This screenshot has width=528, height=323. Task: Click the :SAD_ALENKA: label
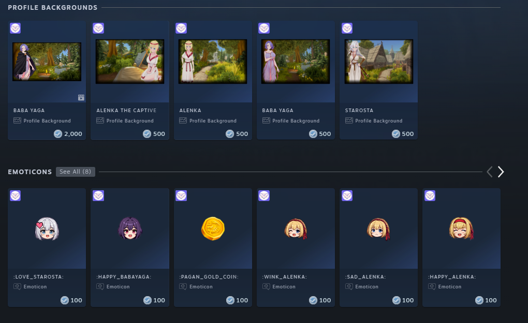tap(365, 277)
